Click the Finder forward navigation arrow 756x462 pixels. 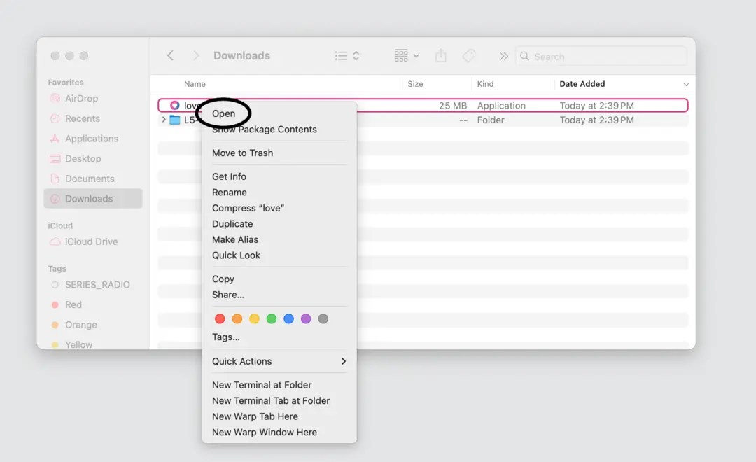[x=196, y=56]
